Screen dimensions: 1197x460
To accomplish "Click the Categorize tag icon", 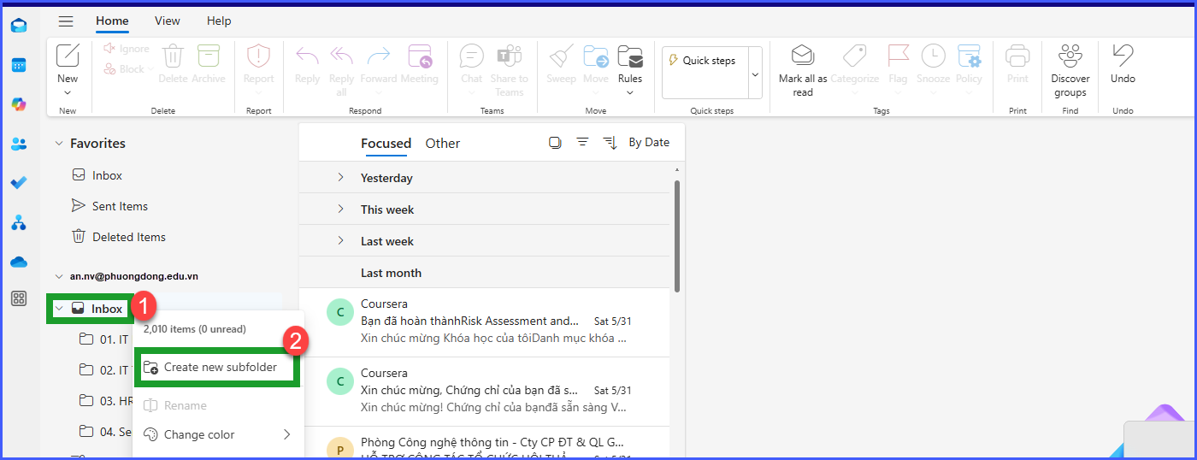I will (x=855, y=56).
